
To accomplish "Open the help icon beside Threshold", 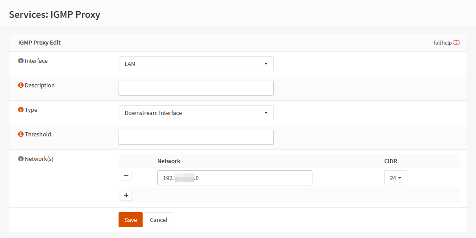I will tap(21, 135).
